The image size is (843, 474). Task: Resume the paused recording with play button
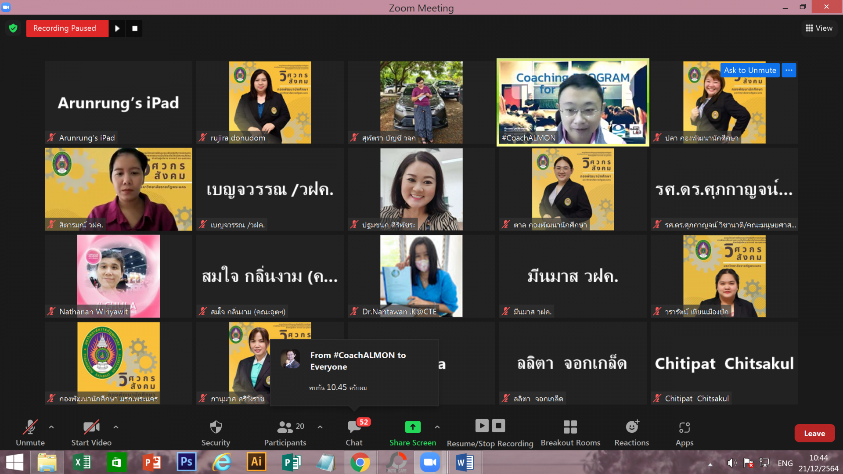pos(117,29)
